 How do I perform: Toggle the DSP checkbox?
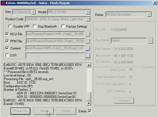(7, 55)
